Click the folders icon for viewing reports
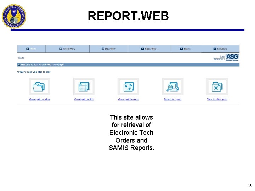Viewport: 255px width, 191px height. pos(39,87)
